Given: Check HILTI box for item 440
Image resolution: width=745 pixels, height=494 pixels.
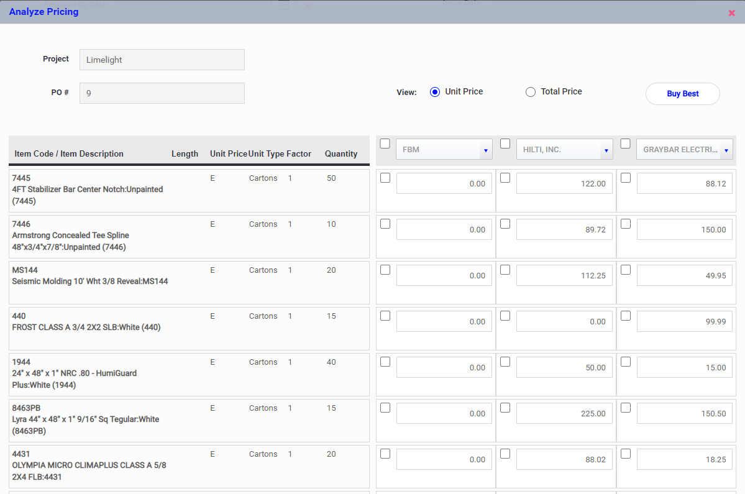Looking at the screenshot, I should click(x=505, y=316).
